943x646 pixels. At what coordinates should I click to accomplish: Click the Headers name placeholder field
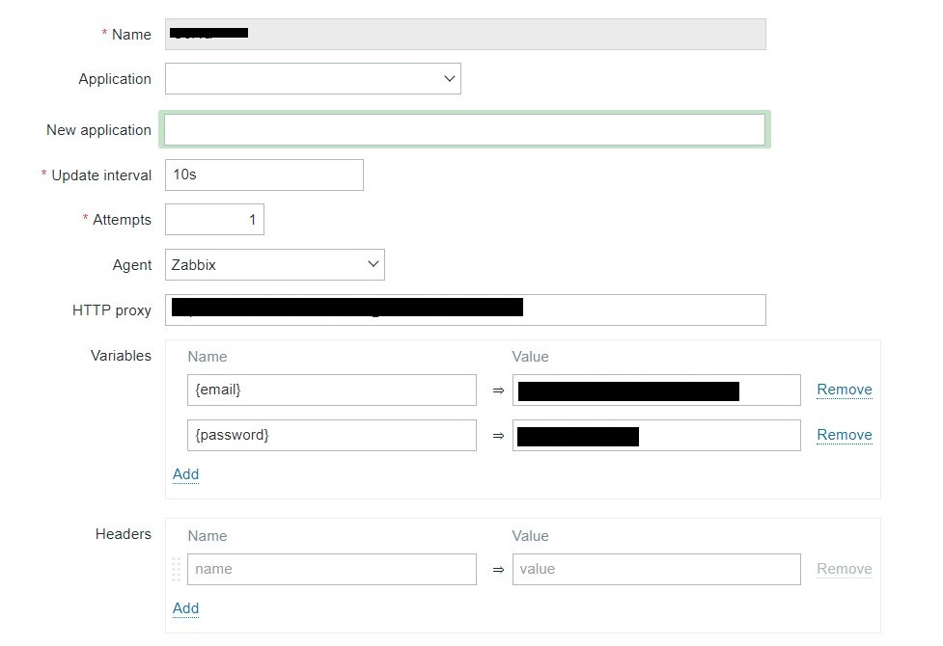click(331, 569)
